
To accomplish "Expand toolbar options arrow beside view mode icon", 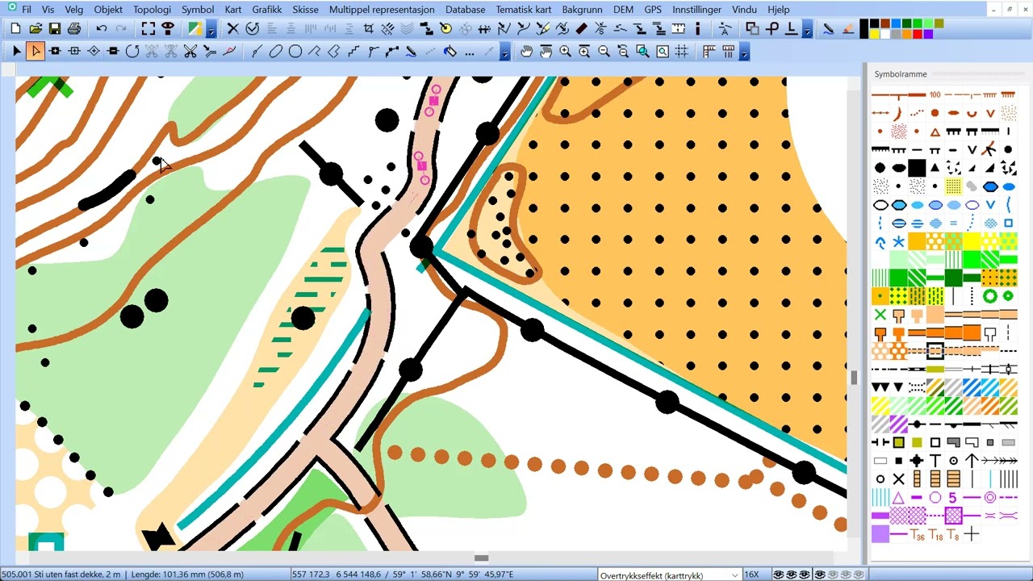I will coord(211,31).
